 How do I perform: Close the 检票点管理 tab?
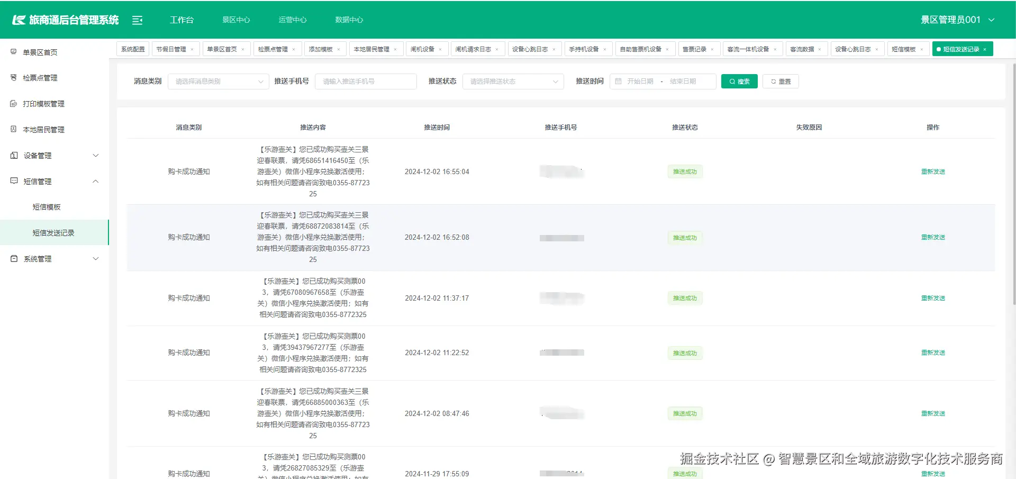tap(294, 49)
